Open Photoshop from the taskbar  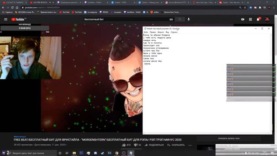tap(81, 153)
